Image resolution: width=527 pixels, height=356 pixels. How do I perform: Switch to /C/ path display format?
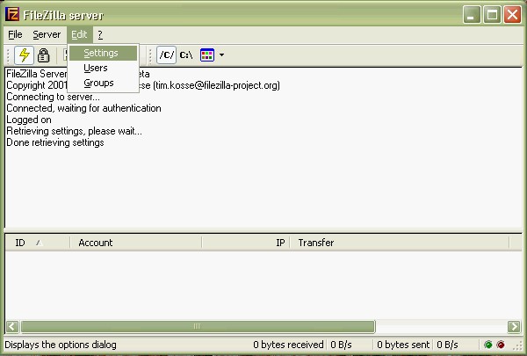click(166, 54)
